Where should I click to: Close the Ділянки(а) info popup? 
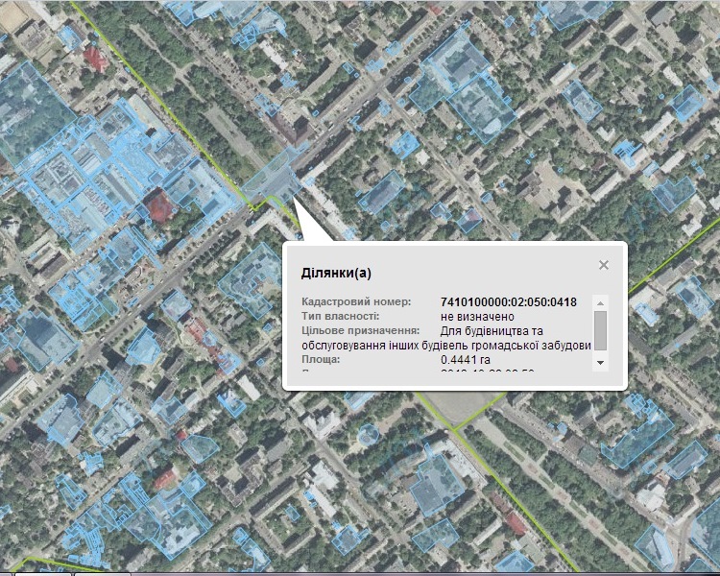(x=603, y=265)
